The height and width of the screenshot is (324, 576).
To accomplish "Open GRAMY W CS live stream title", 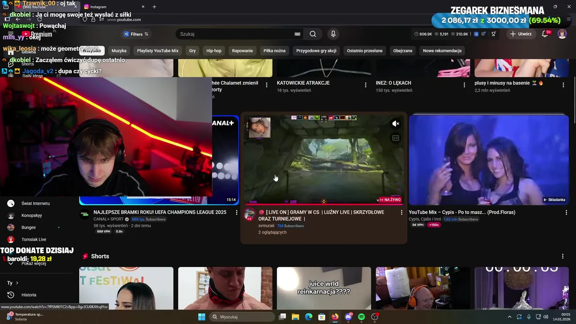I will pyautogui.click(x=321, y=216).
